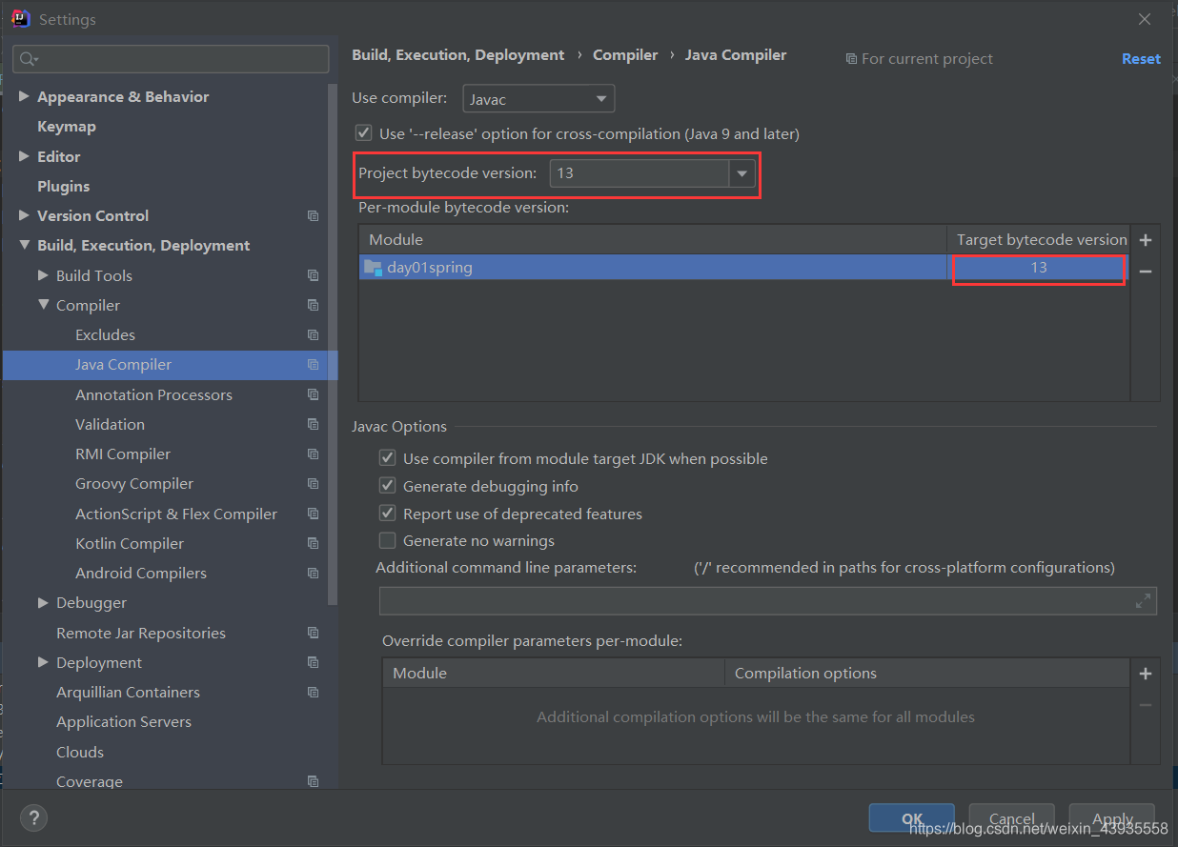Expand the additional command line parameters field
Screen dimensions: 1178x847
coord(1143,601)
